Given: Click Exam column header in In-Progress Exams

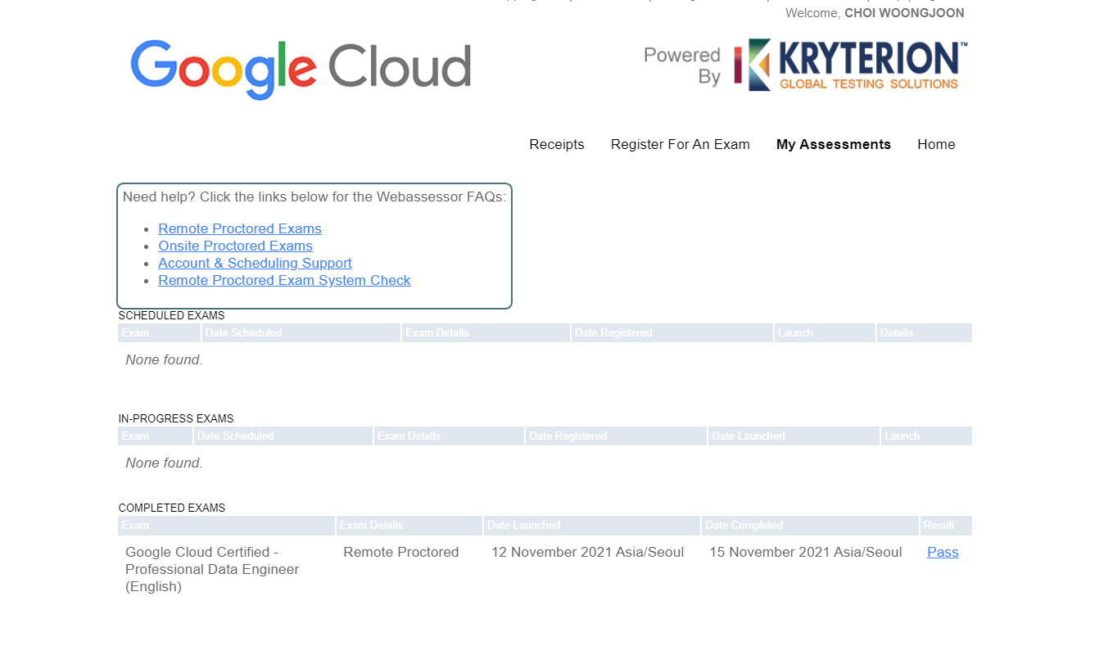Looking at the screenshot, I should [x=156, y=436].
